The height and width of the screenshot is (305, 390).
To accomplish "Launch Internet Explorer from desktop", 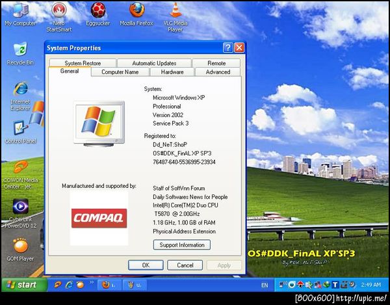I will [x=20, y=96].
